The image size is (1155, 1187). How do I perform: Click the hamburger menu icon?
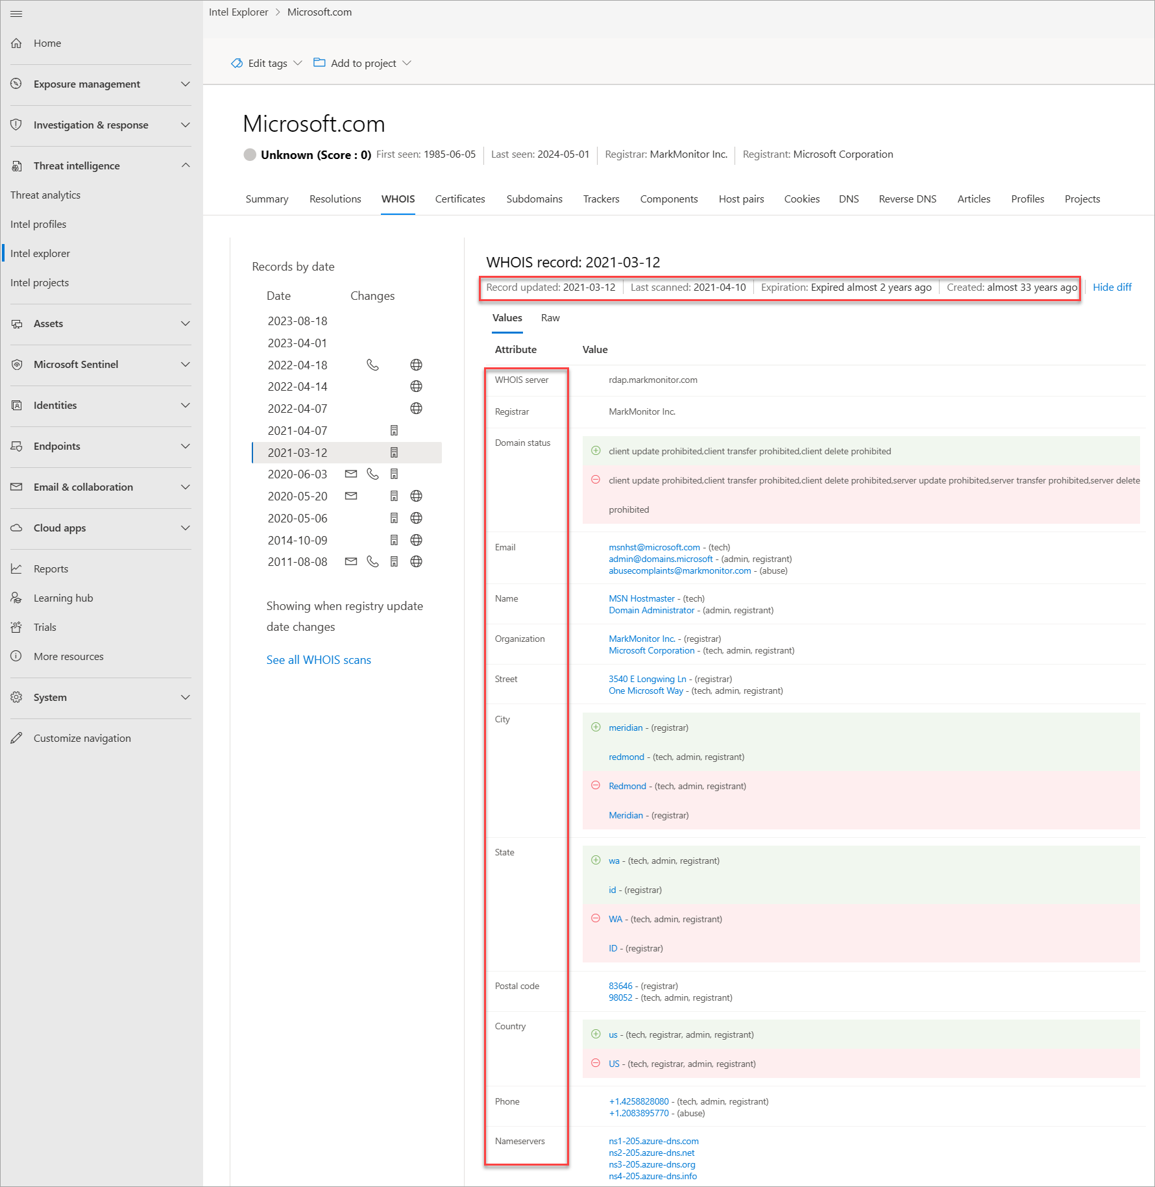coord(16,14)
